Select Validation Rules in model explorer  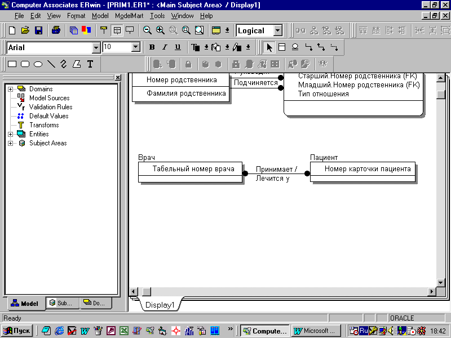tap(51, 107)
